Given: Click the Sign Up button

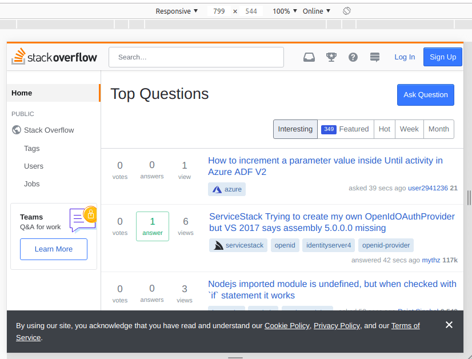Looking at the screenshot, I should coord(442,57).
